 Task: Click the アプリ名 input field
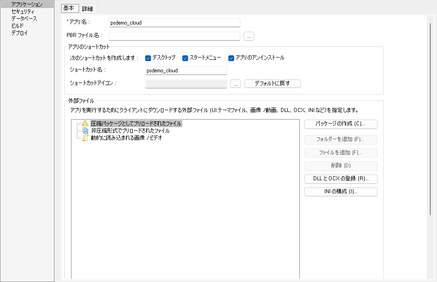pyautogui.click(x=174, y=23)
